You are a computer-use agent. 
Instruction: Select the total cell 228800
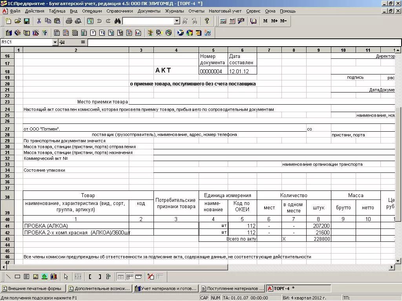pyautogui.click(x=319, y=239)
